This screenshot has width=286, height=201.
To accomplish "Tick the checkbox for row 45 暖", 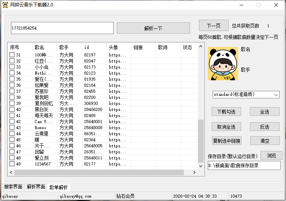I will click(12, 140).
